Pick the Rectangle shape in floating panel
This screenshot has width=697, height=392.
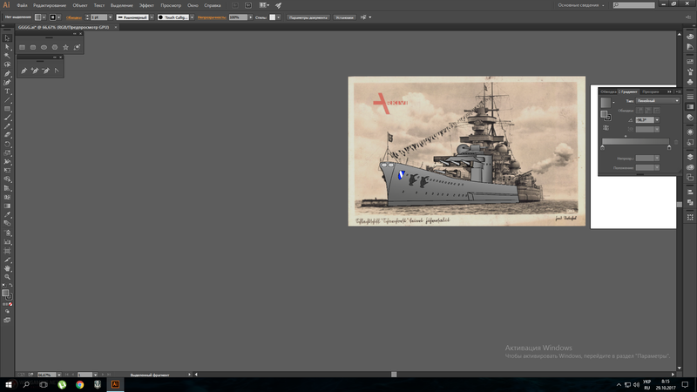pyautogui.click(x=23, y=47)
